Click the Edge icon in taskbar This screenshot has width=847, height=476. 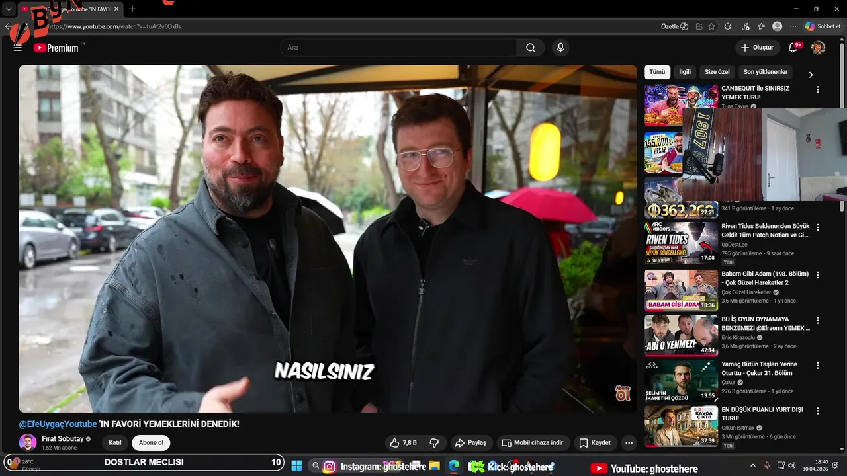click(x=454, y=466)
